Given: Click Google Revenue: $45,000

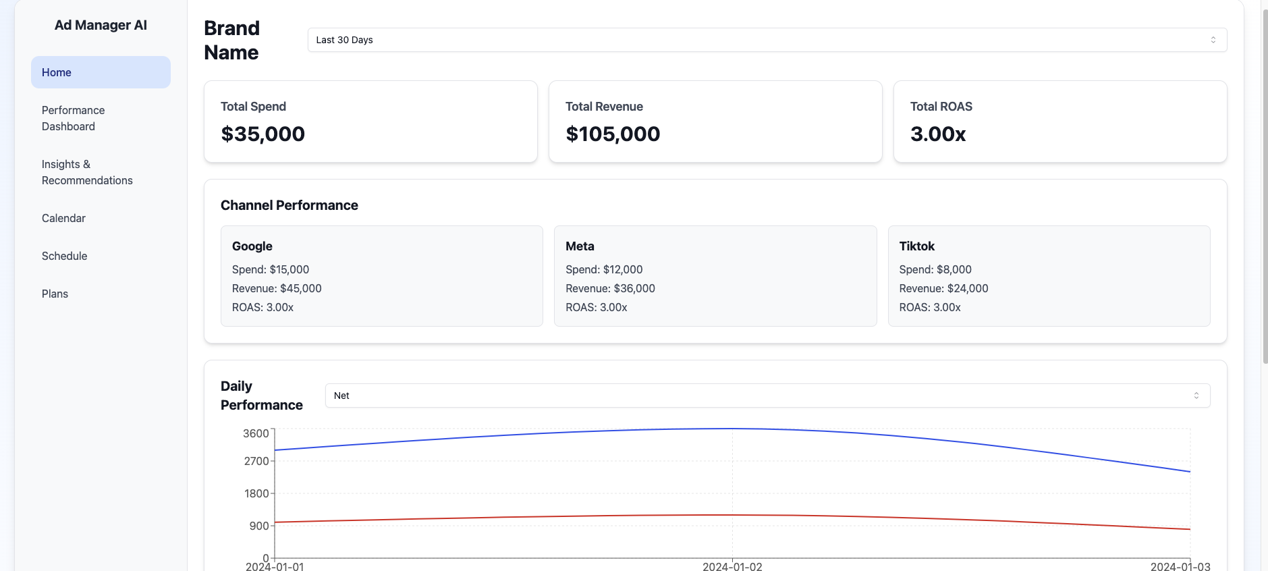Looking at the screenshot, I should coord(277,288).
